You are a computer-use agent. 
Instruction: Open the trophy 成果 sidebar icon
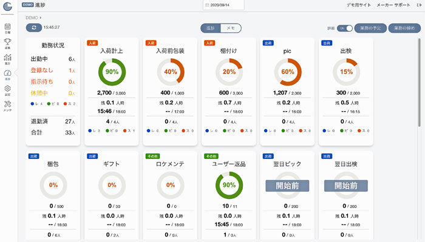coord(7,44)
